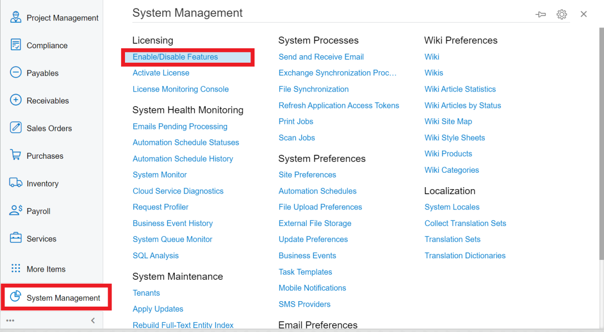This screenshot has width=604, height=332.
Task: Open the System Monitor page
Action: pos(159,174)
